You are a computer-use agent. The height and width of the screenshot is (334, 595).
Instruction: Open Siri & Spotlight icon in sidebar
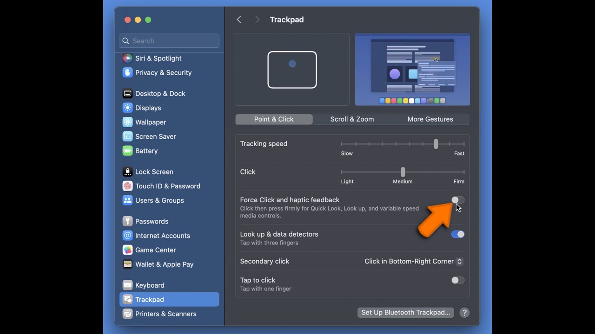tap(127, 58)
